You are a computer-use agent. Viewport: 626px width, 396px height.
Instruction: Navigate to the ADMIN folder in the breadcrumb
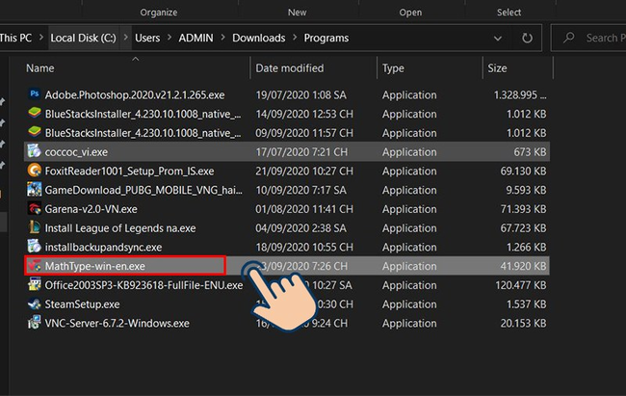point(196,39)
